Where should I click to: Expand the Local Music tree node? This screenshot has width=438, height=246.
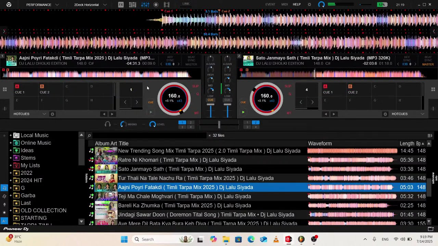(x=11, y=136)
